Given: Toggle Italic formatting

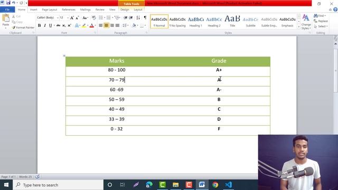Looking at the screenshot, I should coord(45,25).
